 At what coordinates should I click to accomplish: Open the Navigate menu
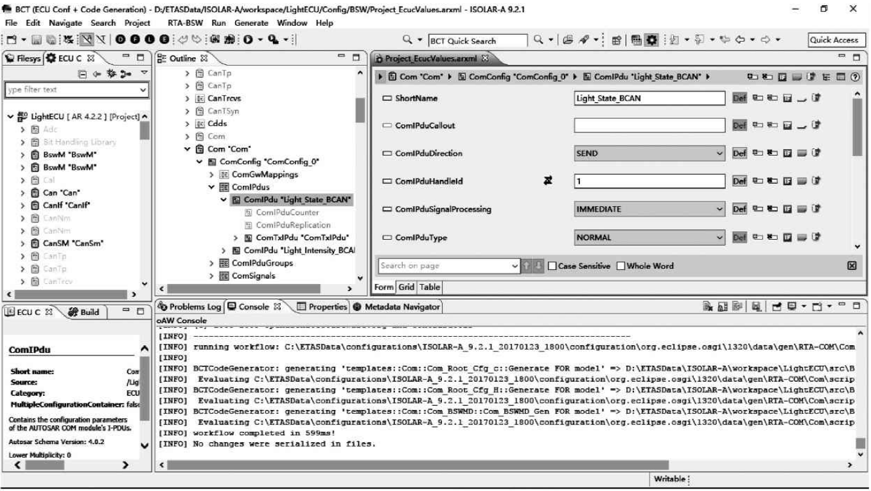click(66, 22)
